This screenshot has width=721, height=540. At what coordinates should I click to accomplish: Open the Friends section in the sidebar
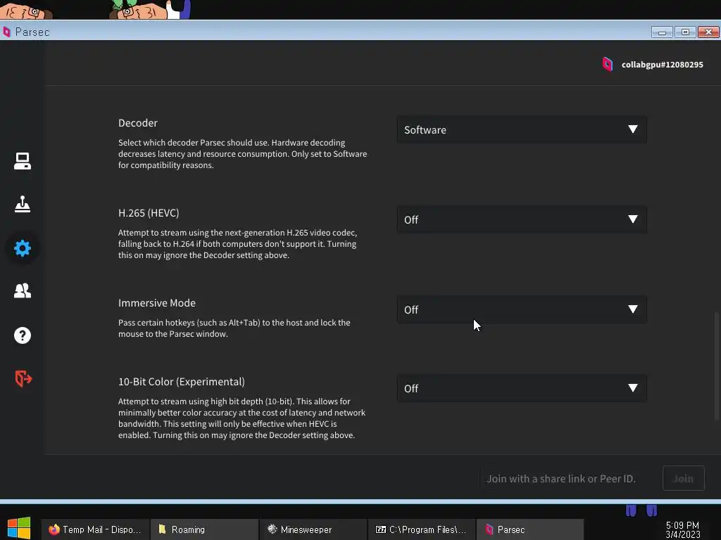coord(22,290)
